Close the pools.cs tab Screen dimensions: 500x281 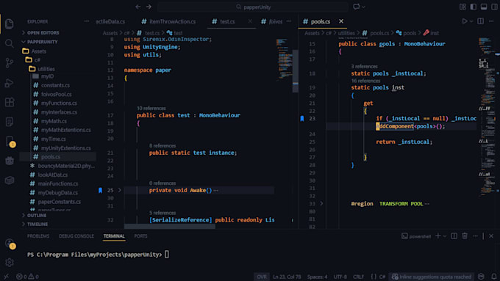pyautogui.click(x=341, y=21)
